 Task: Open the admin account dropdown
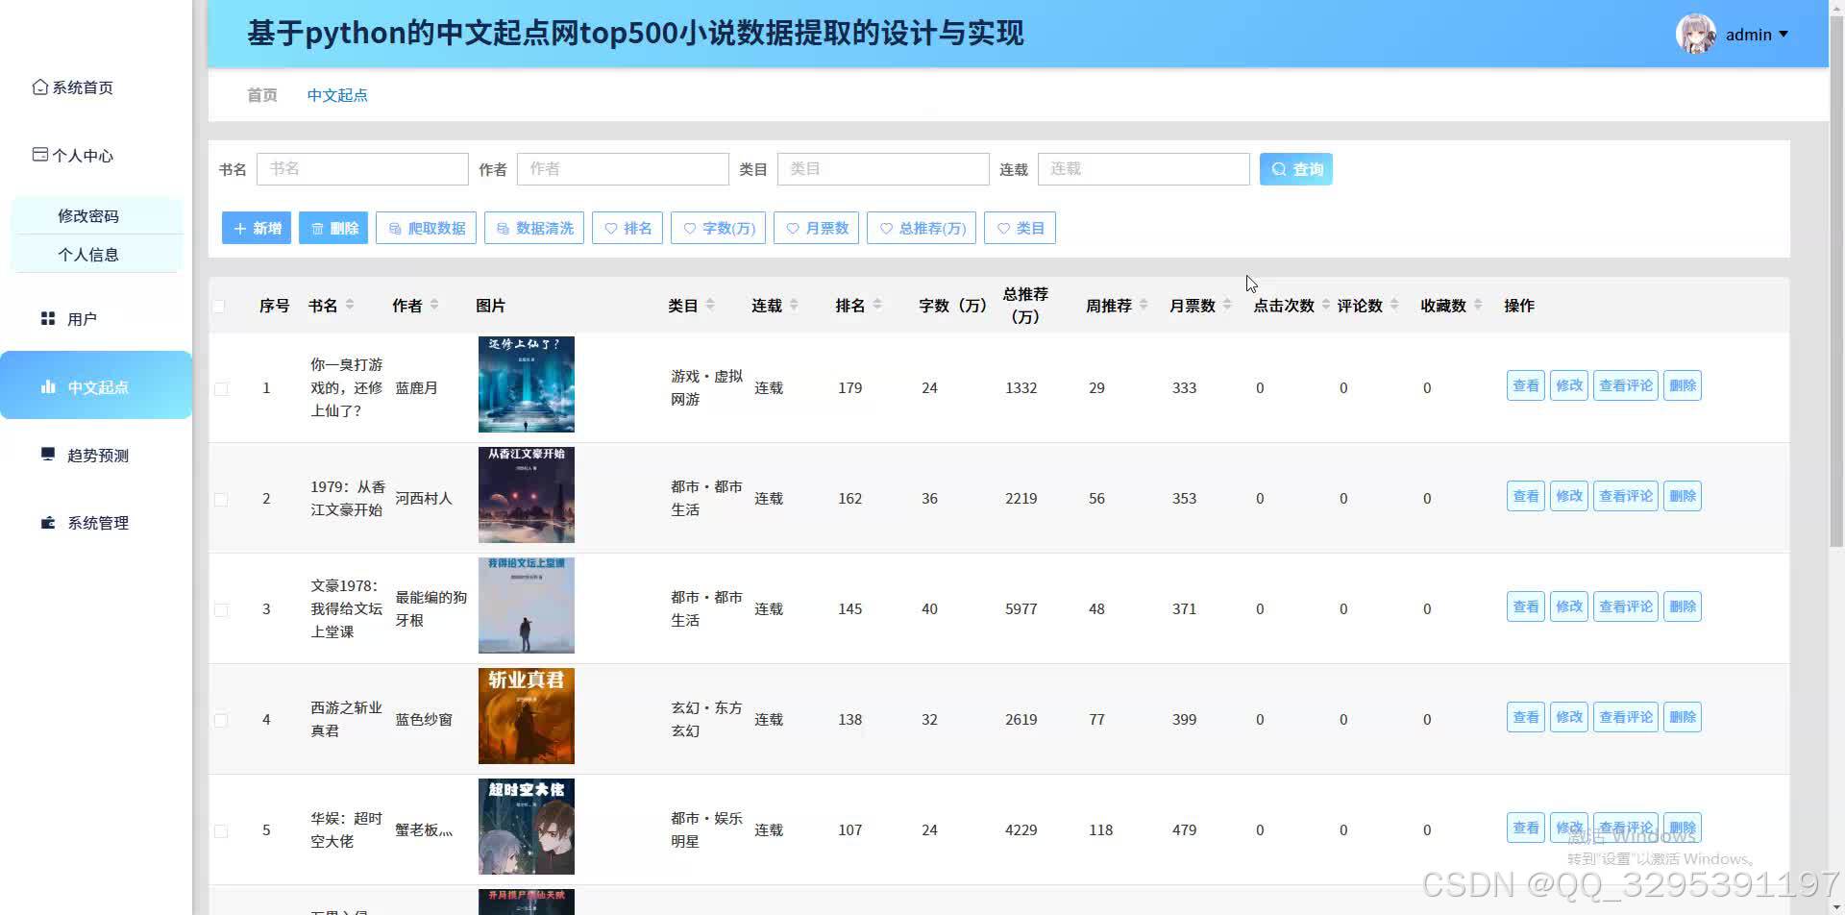tap(1751, 34)
